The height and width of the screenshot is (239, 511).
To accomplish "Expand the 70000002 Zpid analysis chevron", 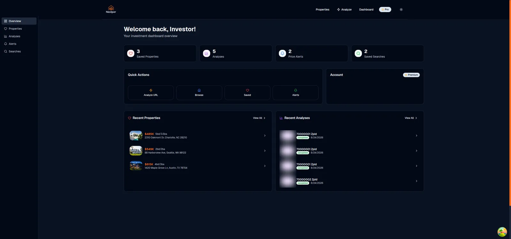I will [416, 181].
